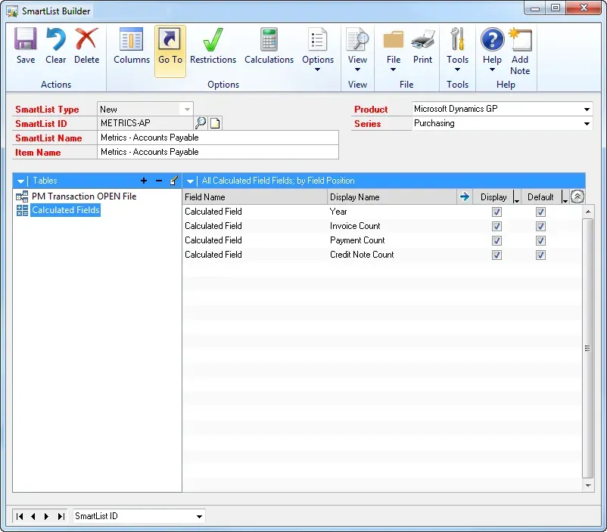Click the Add Note icon
The image size is (607, 532).
(520, 51)
